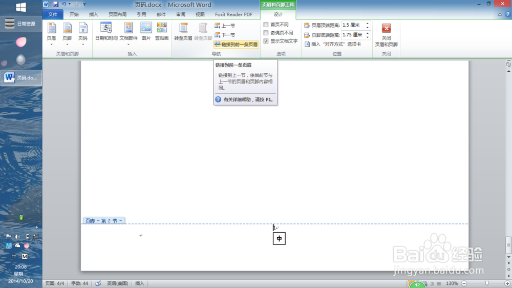
Task: Save document with quick access icon
Action: pos(56,4)
